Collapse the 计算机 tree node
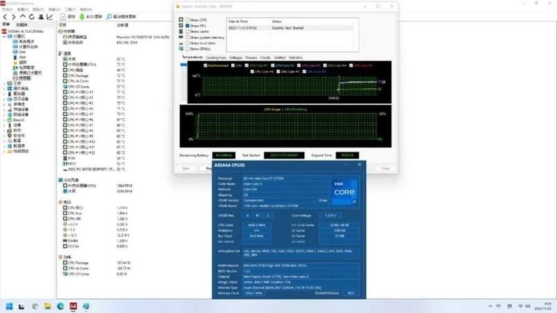Screen dimensions: 557x313 (x=4, y=36)
